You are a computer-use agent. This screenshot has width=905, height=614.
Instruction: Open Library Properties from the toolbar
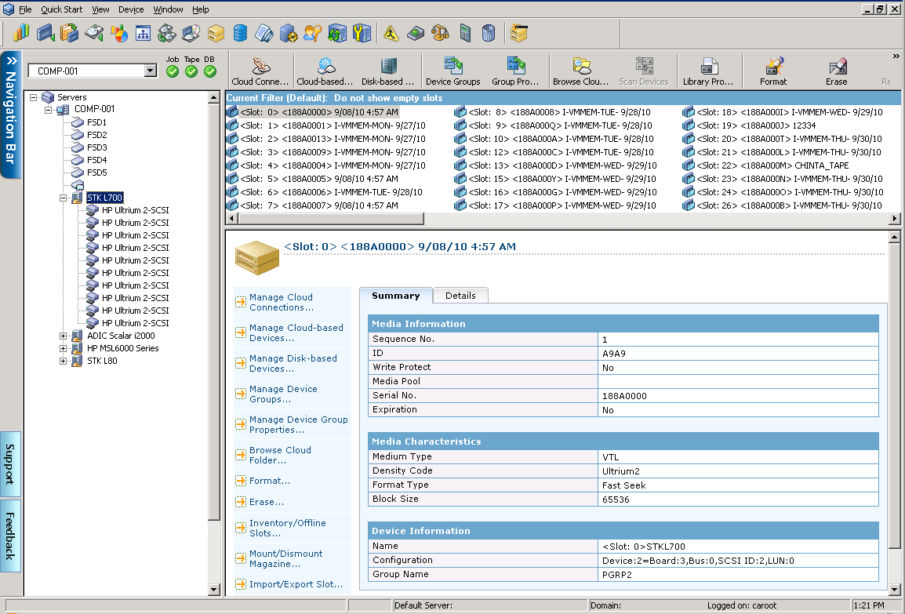coord(708,68)
